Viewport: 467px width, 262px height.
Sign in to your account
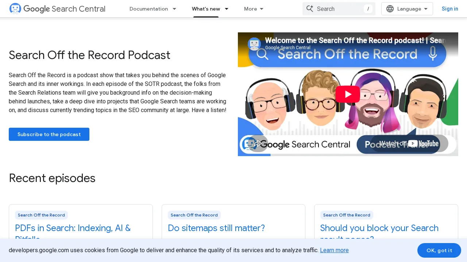click(x=450, y=9)
